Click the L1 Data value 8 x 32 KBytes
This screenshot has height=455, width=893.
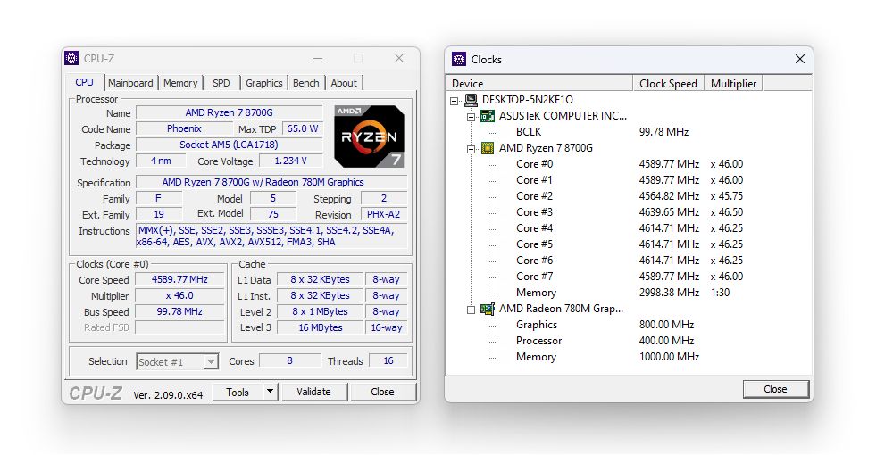point(320,280)
